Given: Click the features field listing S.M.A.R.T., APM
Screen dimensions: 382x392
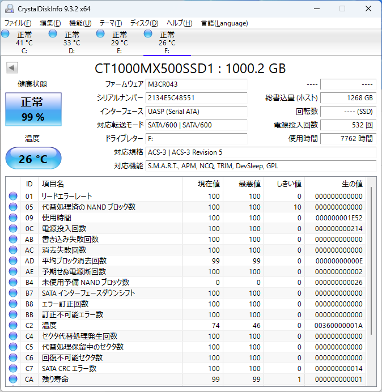Looking at the screenshot, I should [261, 166].
